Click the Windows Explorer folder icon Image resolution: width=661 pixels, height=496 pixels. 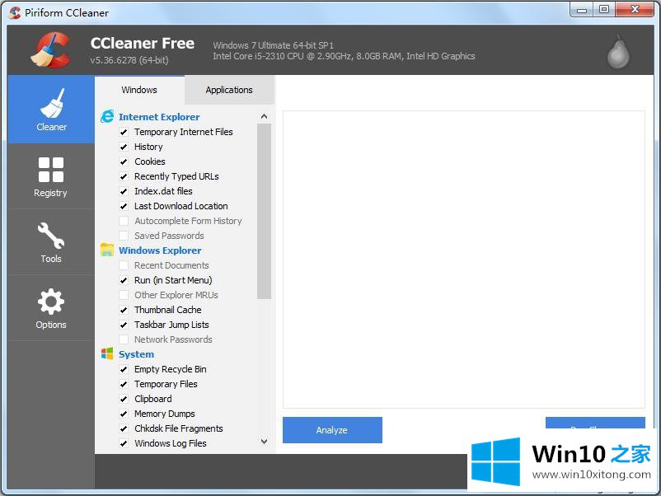[107, 250]
